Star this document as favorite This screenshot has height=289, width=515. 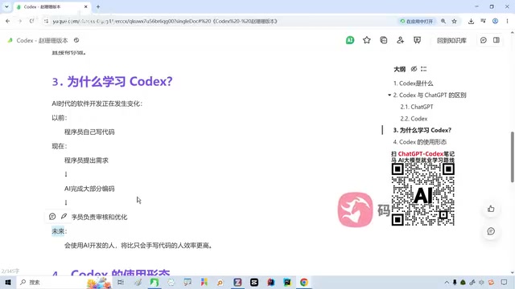[x=367, y=40]
